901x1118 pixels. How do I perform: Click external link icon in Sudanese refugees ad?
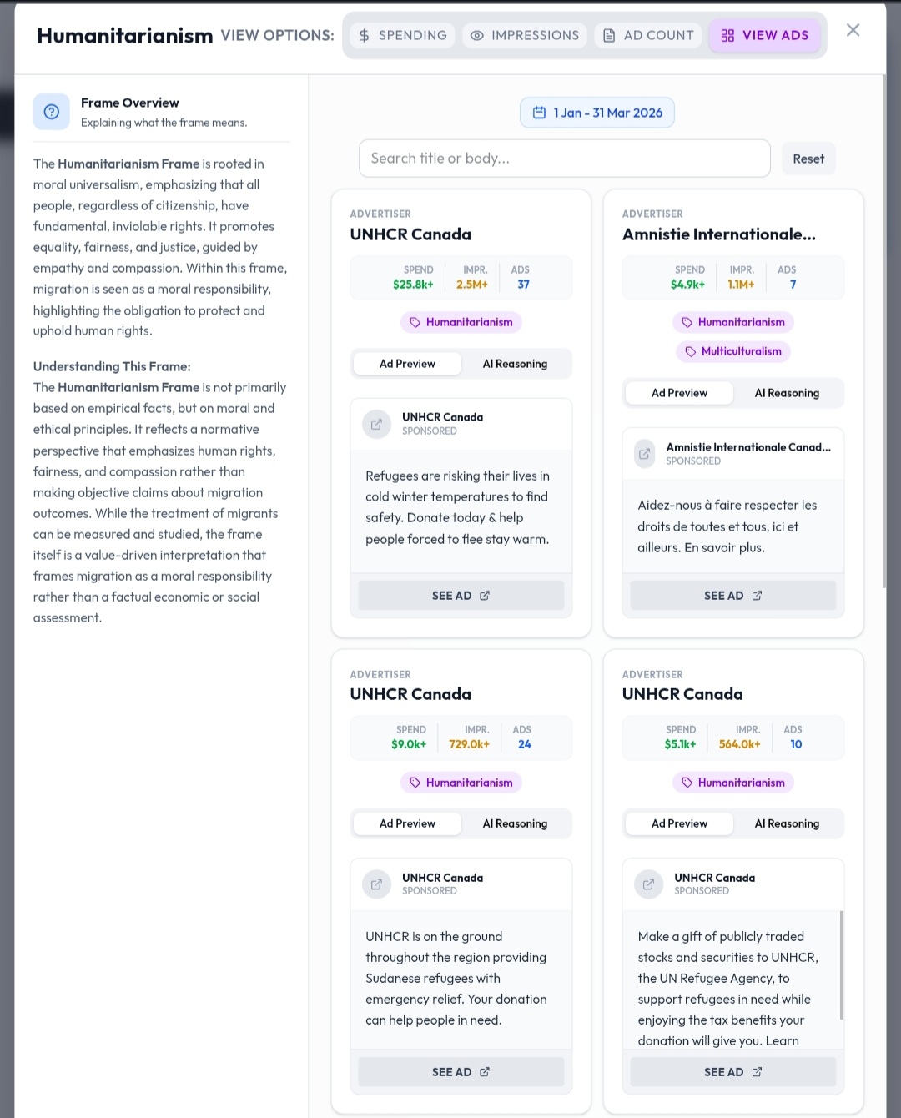tap(377, 884)
